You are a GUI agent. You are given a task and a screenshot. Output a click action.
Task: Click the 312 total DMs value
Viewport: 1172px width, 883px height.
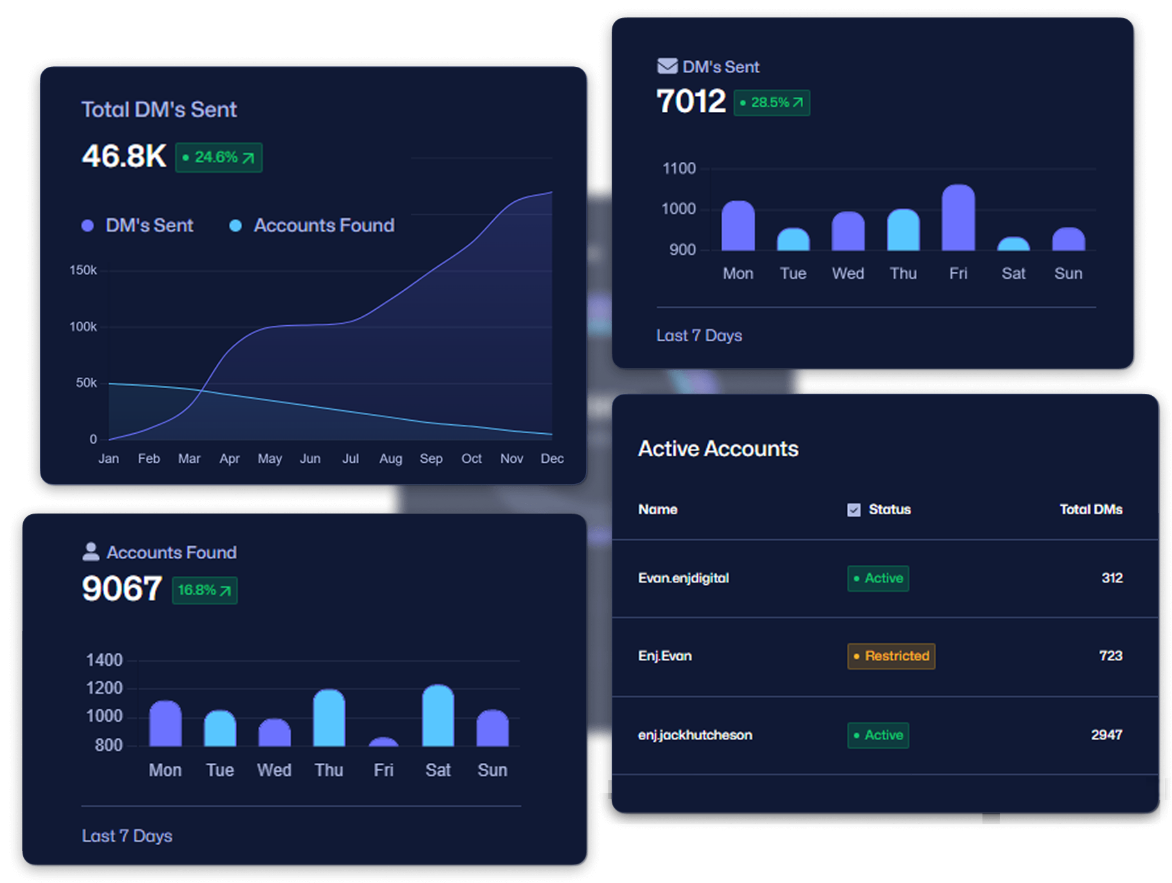click(x=1112, y=578)
